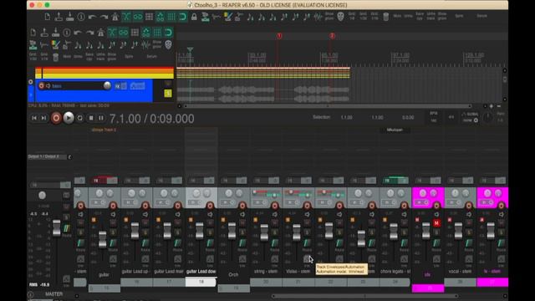Toggle grid lines in the top main toolbar

(171, 17)
